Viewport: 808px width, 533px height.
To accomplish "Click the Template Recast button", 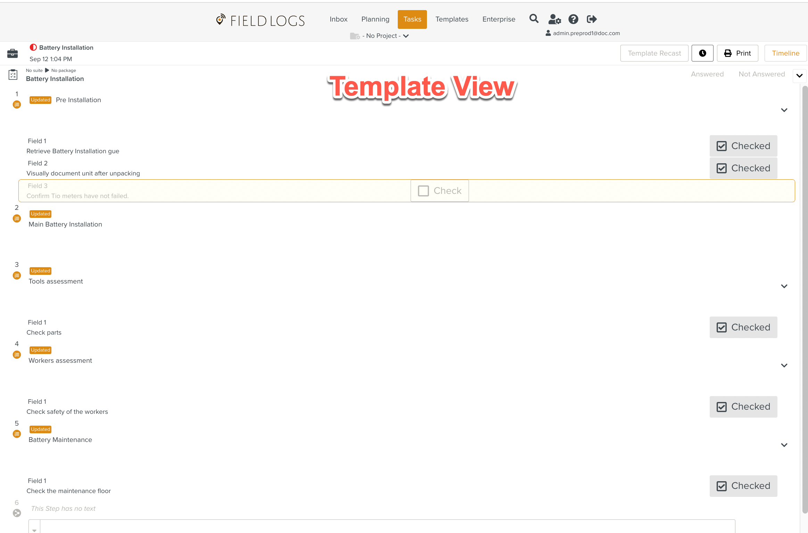I will tap(654, 53).
